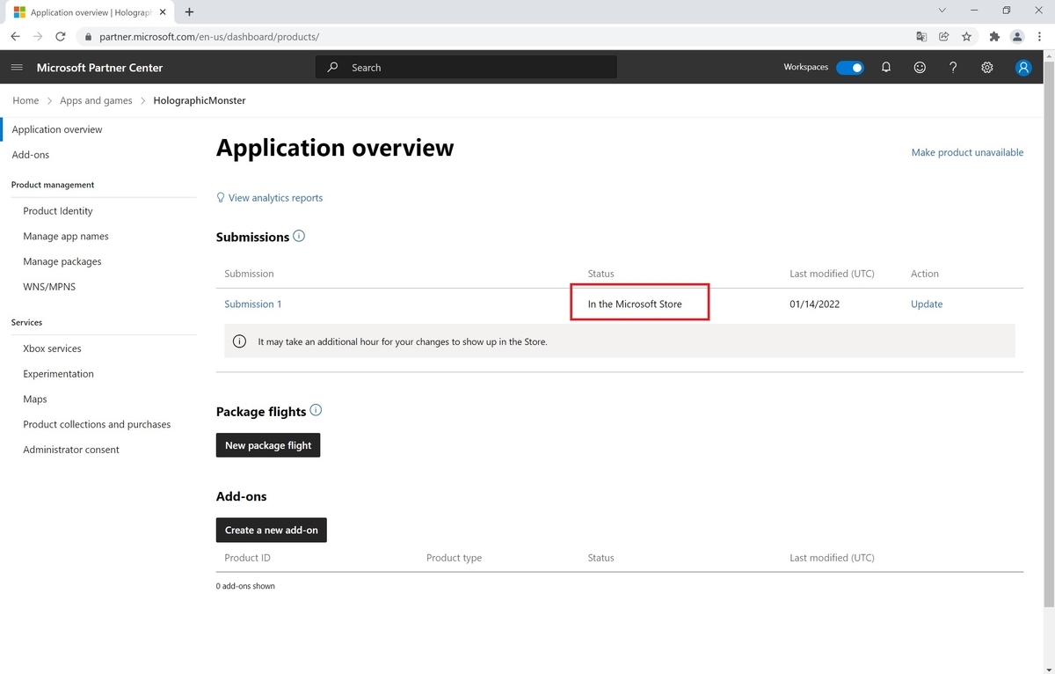The image size is (1055, 674).
Task: Open WNS/MPNS settings
Action: (x=49, y=287)
